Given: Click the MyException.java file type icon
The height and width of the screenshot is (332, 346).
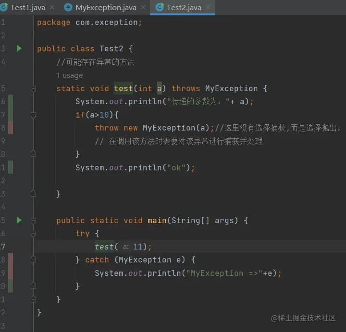Looking at the screenshot, I should click(x=68, y=8).
